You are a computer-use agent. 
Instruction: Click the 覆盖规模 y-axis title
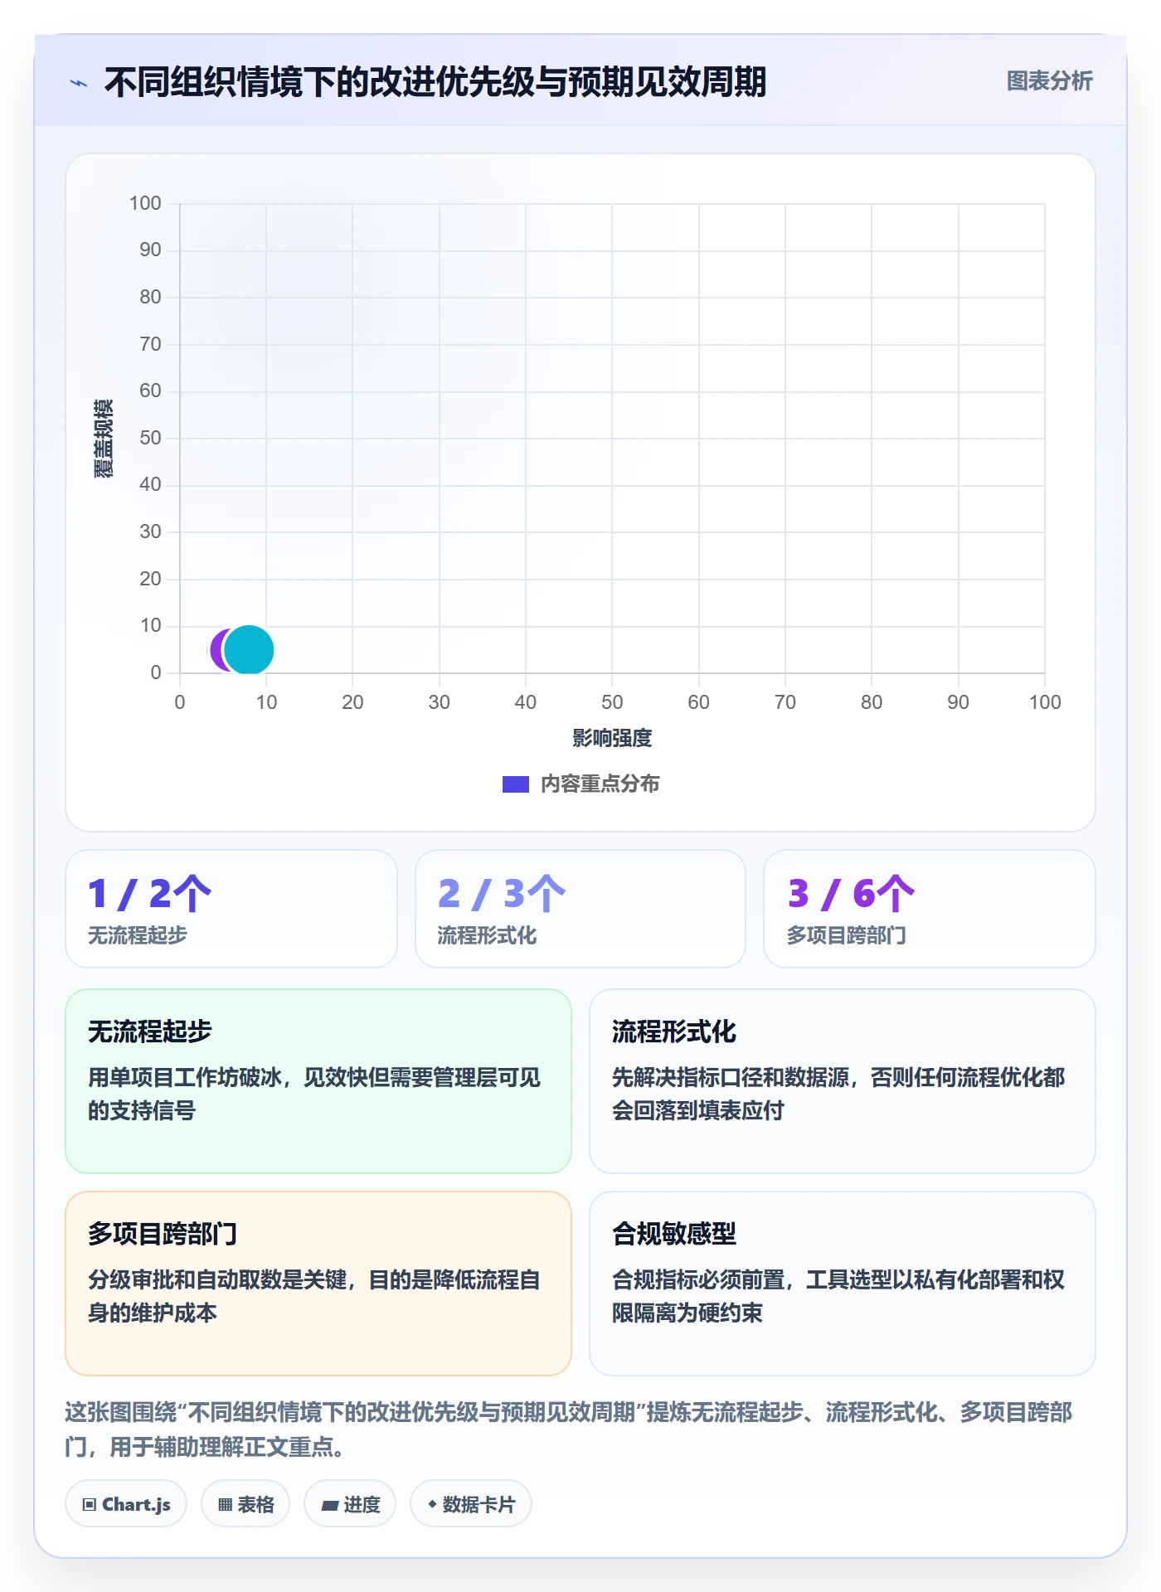point(103,438)
